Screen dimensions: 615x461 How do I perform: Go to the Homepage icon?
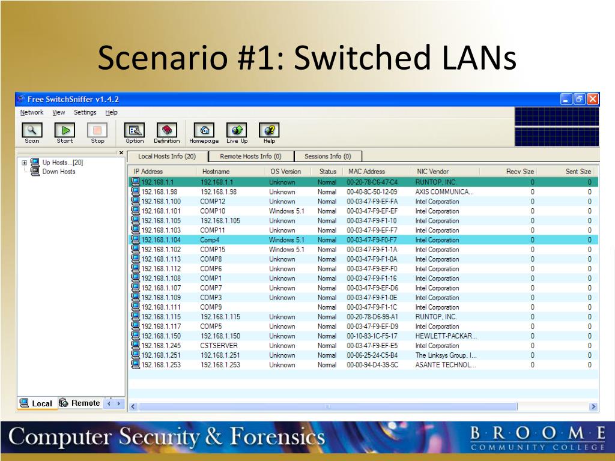click(204, 130)
